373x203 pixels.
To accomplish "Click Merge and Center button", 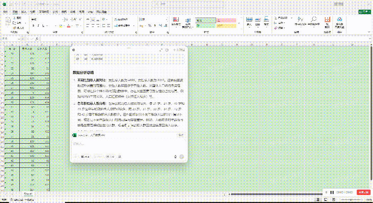I will click(x=122, y=26).
